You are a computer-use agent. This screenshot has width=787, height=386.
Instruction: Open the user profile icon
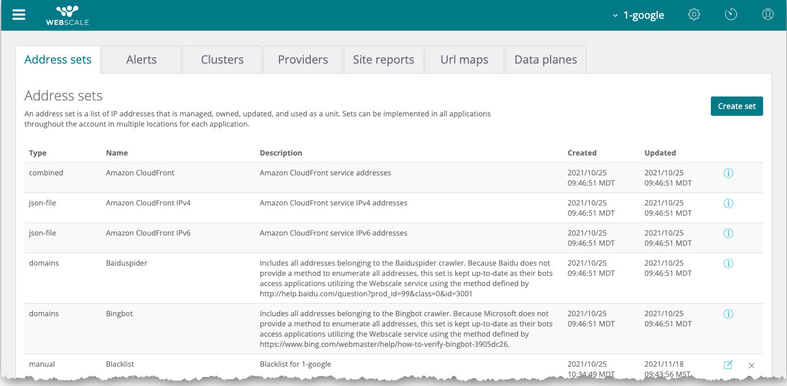(x=768, y=15)
